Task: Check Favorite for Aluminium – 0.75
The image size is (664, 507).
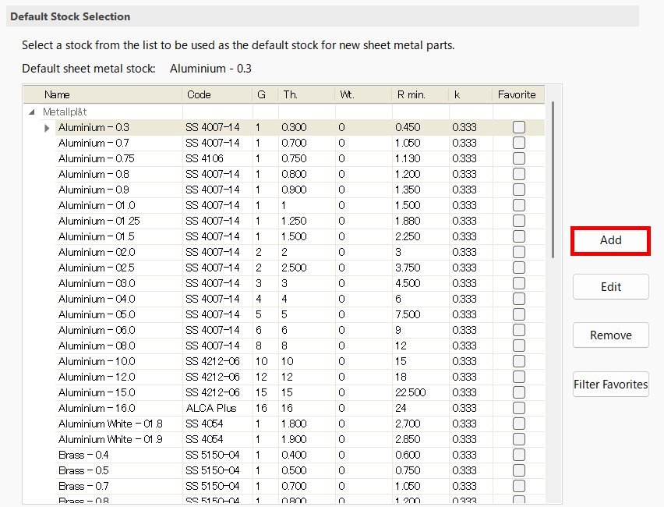Action: [x=519, y=158]
